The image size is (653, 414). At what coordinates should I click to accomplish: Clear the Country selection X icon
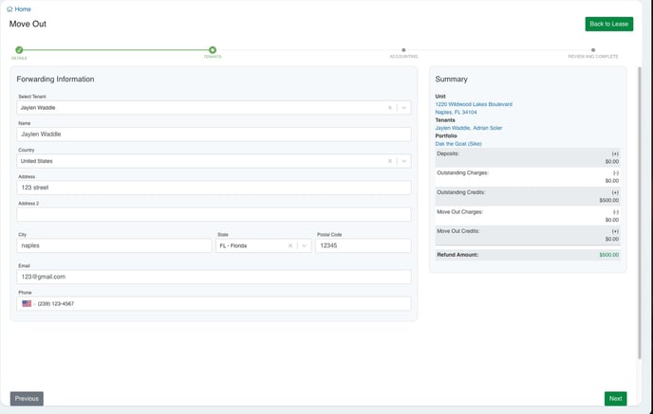(389, 161)
